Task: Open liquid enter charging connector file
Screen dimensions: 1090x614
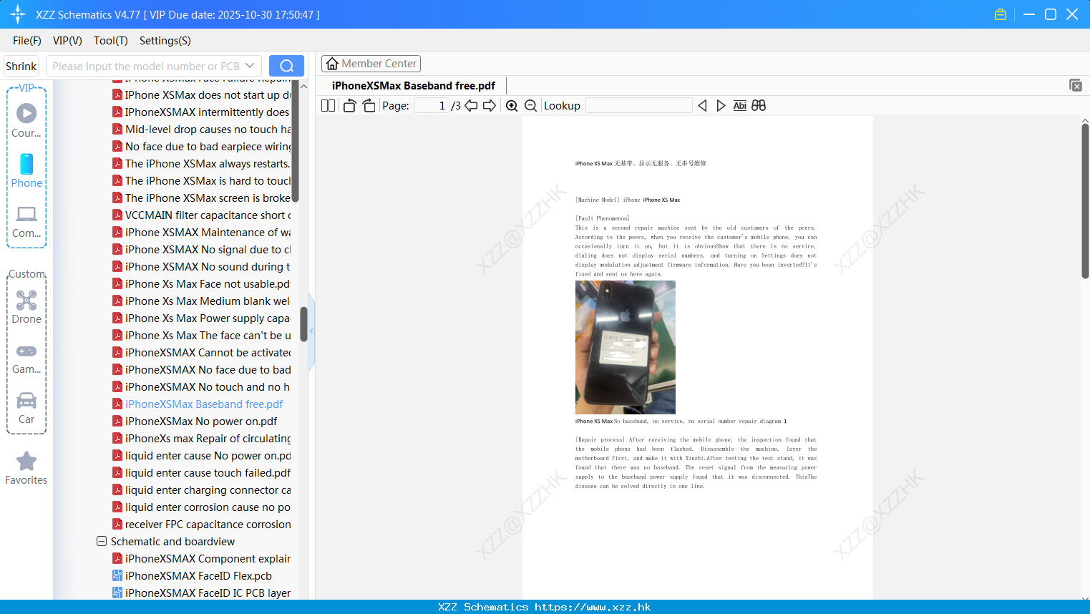Action: point(201,490)
